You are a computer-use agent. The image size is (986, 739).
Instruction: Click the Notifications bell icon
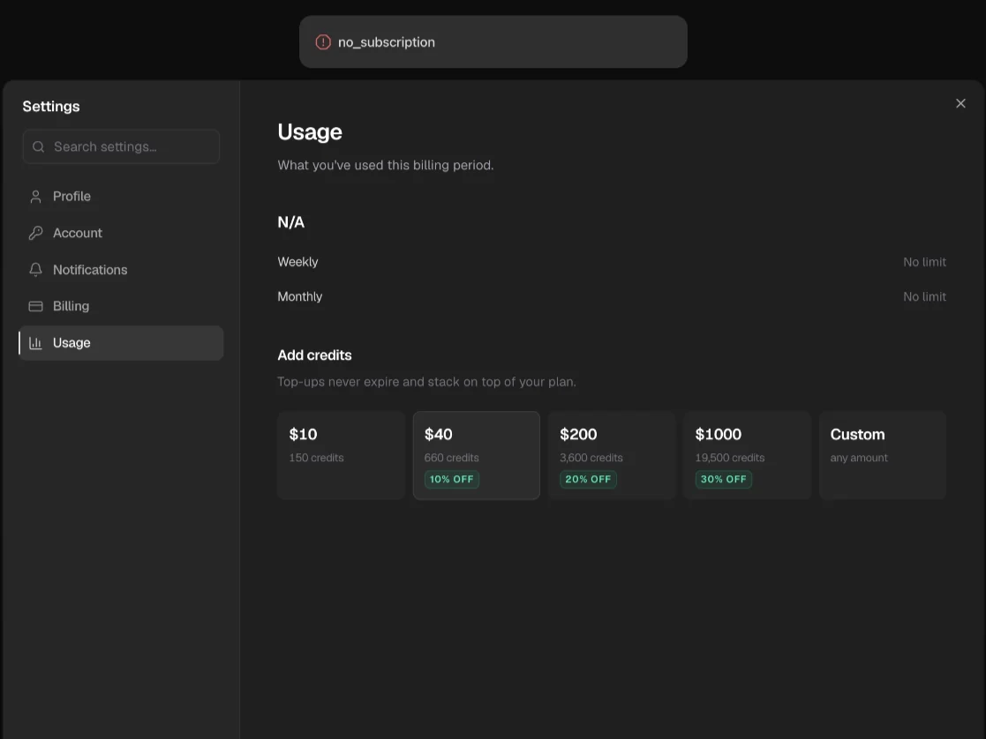pos(36,270)
